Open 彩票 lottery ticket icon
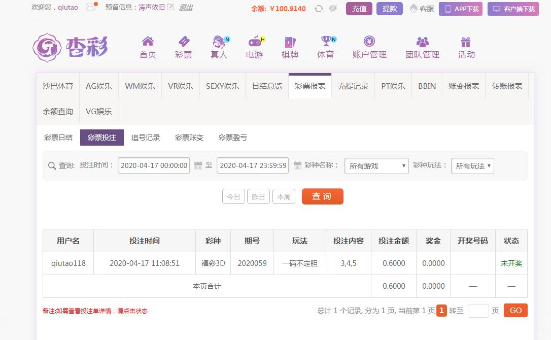 coord(184,42)
